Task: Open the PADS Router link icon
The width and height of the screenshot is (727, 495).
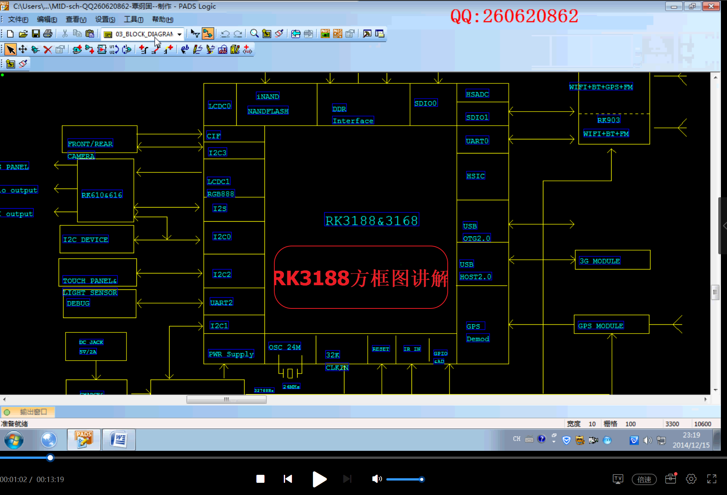Action: point(338,34)
